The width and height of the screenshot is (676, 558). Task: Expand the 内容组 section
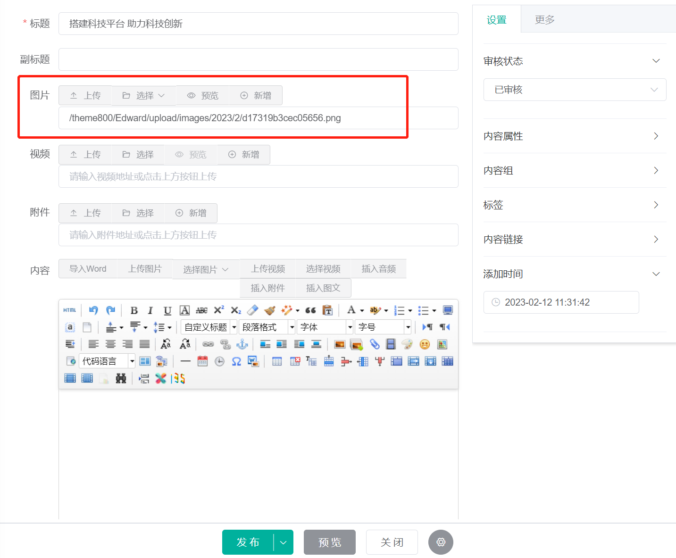(x=575, y=171)
